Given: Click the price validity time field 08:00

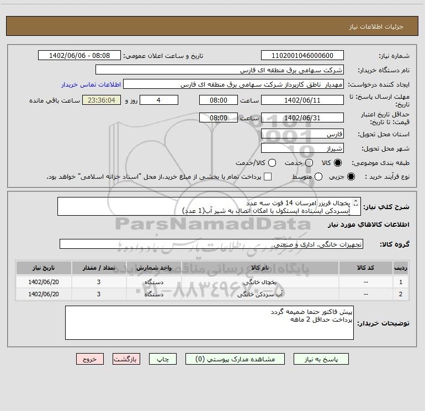Looking at the screenshot, I should [219, 118].
